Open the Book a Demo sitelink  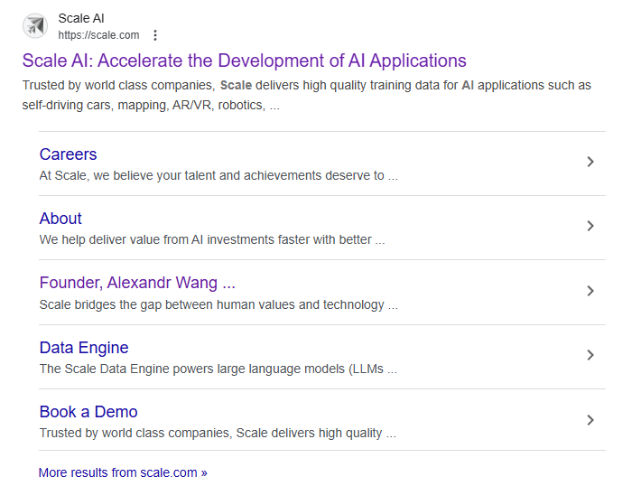88,412
